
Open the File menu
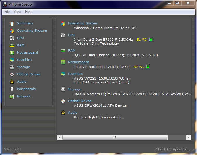[7, 12]
